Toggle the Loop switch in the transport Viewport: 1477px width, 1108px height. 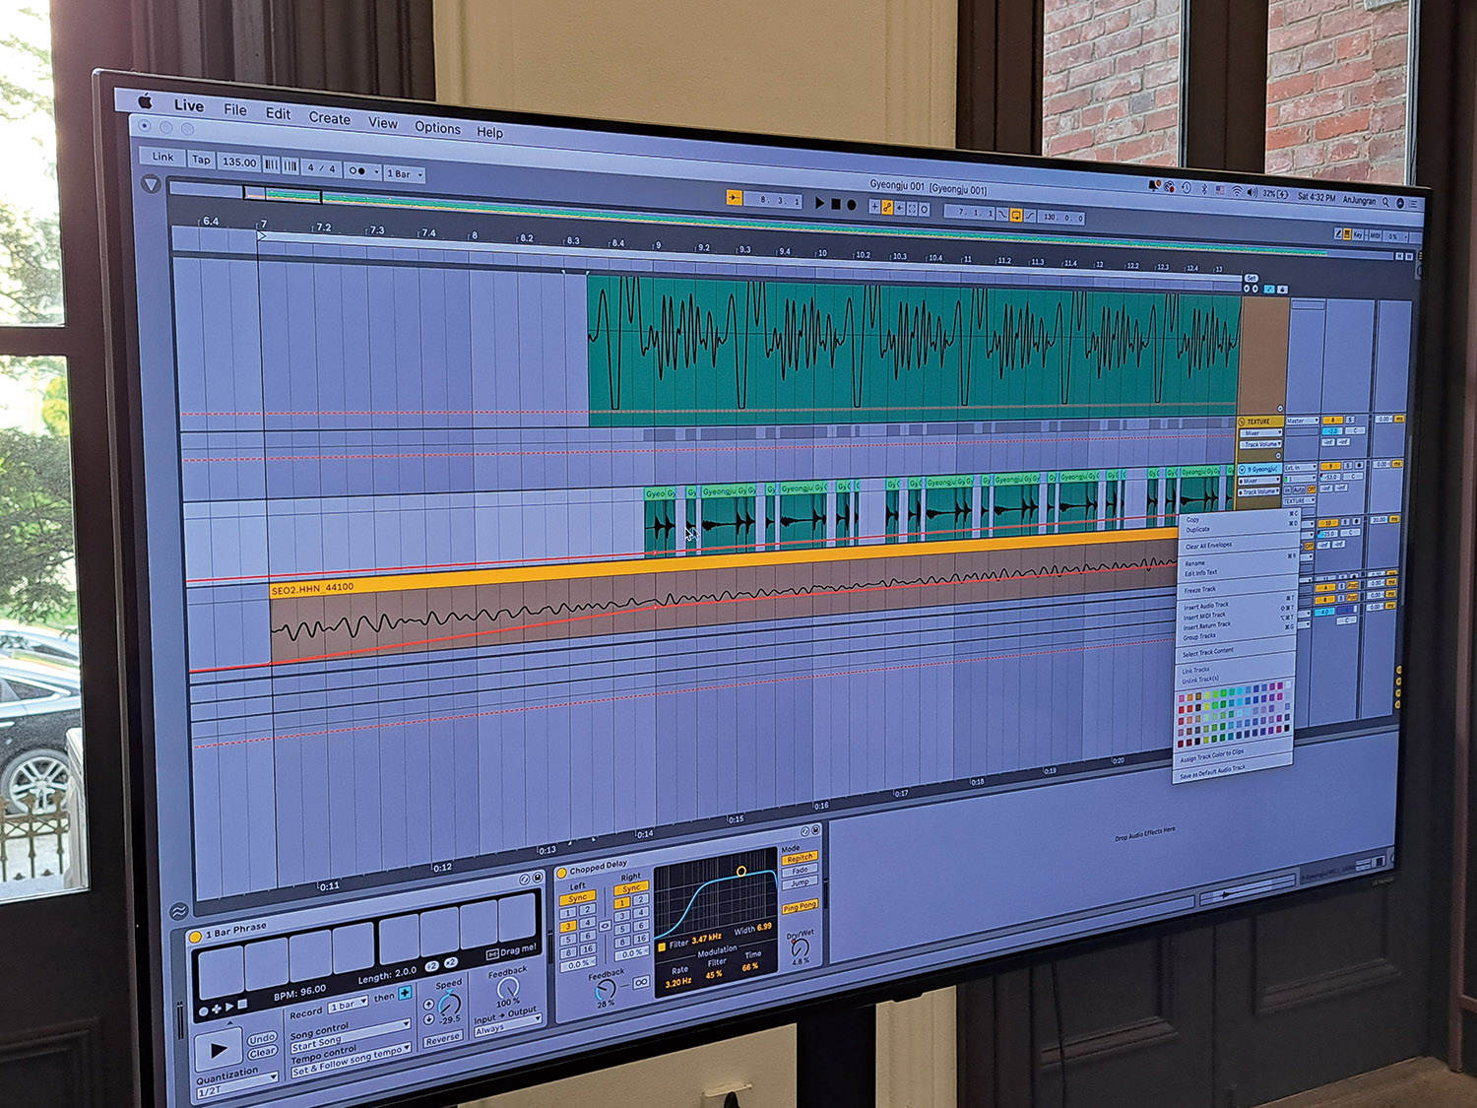[x=1016, y=215]
